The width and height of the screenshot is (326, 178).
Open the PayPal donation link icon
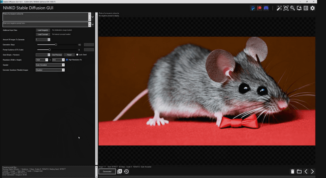(253, 8)
